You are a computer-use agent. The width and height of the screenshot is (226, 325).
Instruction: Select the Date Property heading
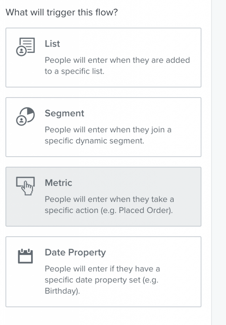75,252
